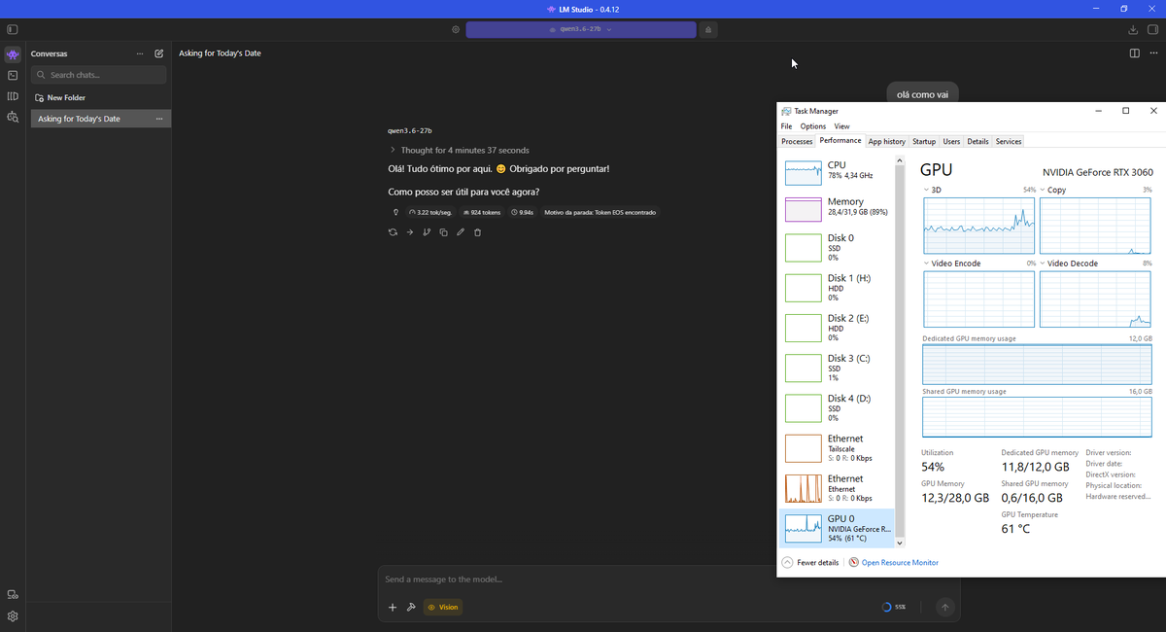Toggle the right side panel icon in top bar
Viewport: 1166px width, 632px height.
1153,29
